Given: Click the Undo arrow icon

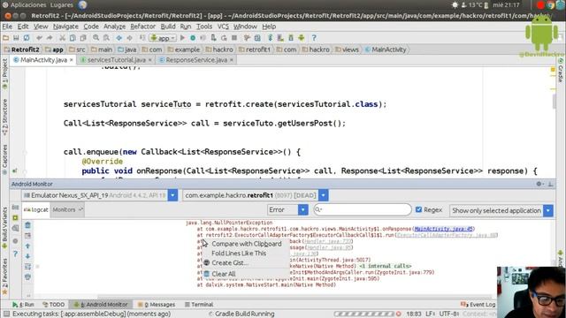Looking at the screenshot, I should coord(39,38).
